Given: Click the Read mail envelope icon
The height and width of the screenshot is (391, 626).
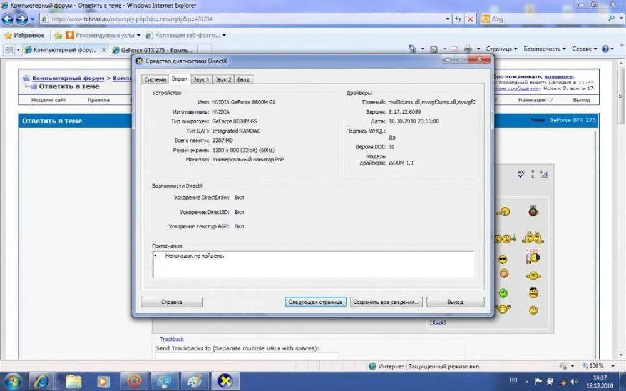Looking at the screenshot, I should (454, 49).
